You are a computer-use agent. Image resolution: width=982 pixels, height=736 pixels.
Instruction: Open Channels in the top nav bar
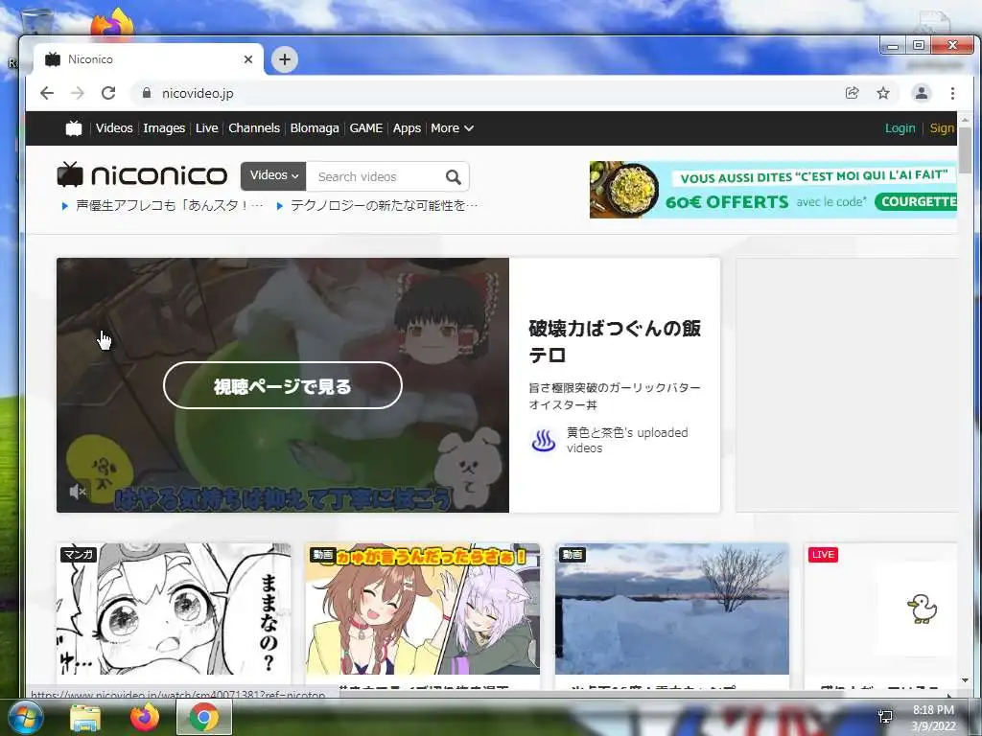click(253, 128)
